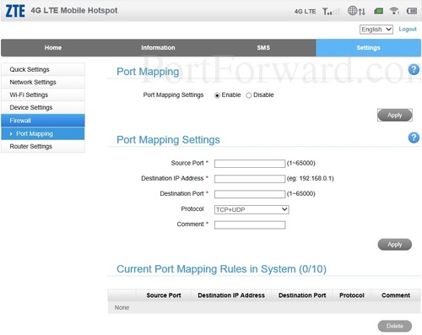Click the globe data transfer icon
Viewport: 422px width, 335px height.
pos(356,11)
